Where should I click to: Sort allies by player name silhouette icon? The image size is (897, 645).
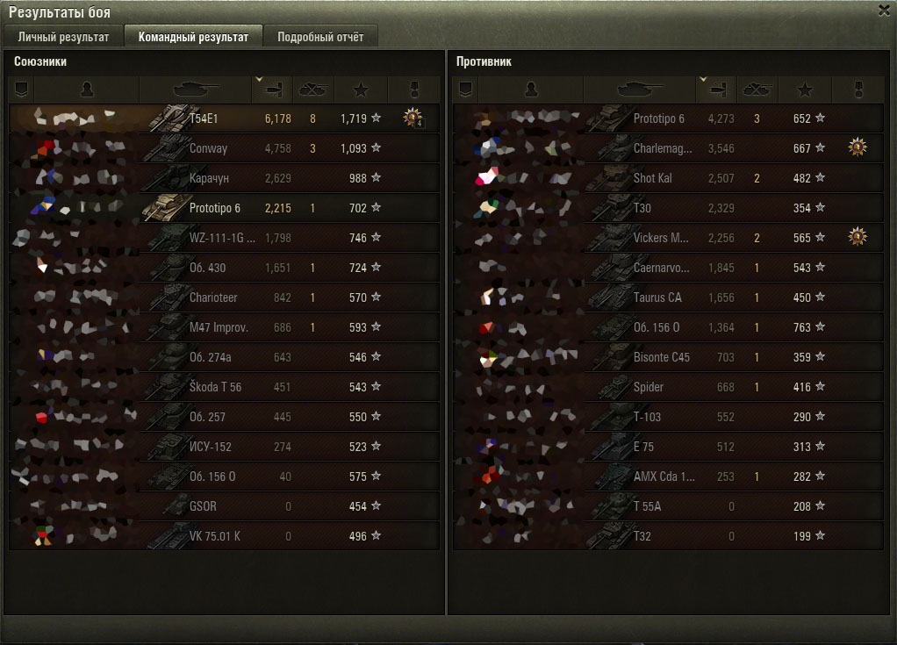[87, 90]
